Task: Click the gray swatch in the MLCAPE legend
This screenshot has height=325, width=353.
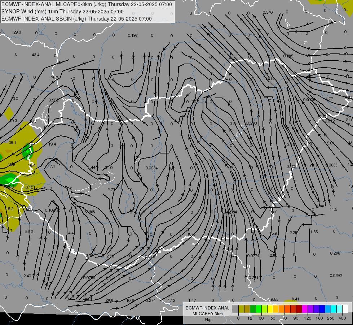Action: (x=236, y=309)
